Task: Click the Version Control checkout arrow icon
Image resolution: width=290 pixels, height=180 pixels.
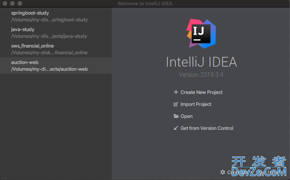Action: coord(176,128)
